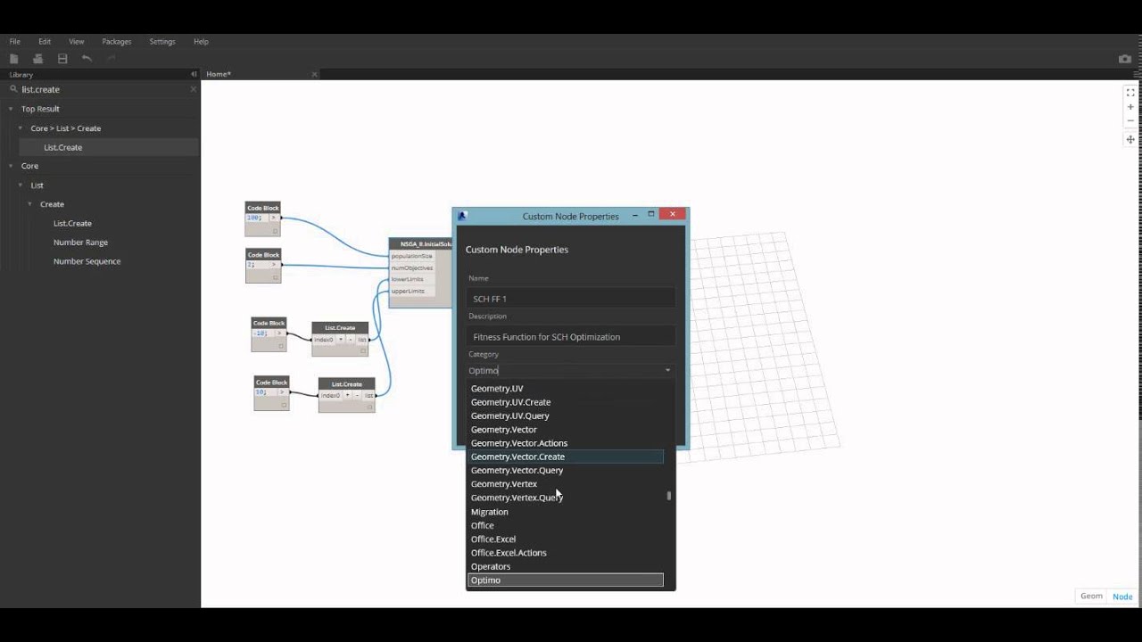Viewport: 1142px width, 642px height.
Task: Collapse the Top Result section
Action: 9,108
